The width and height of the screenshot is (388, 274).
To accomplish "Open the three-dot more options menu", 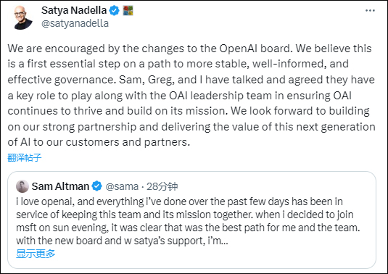I will (x=370, y=10).
